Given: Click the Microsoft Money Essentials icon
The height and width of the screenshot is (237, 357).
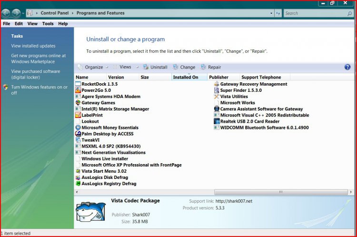Looking at the screenshot, I should [78, 128].
